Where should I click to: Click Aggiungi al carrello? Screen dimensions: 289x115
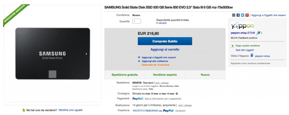coord(165,49)
